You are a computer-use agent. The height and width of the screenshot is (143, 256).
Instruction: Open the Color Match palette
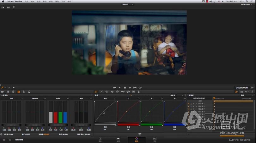click(x=8, y=92)
